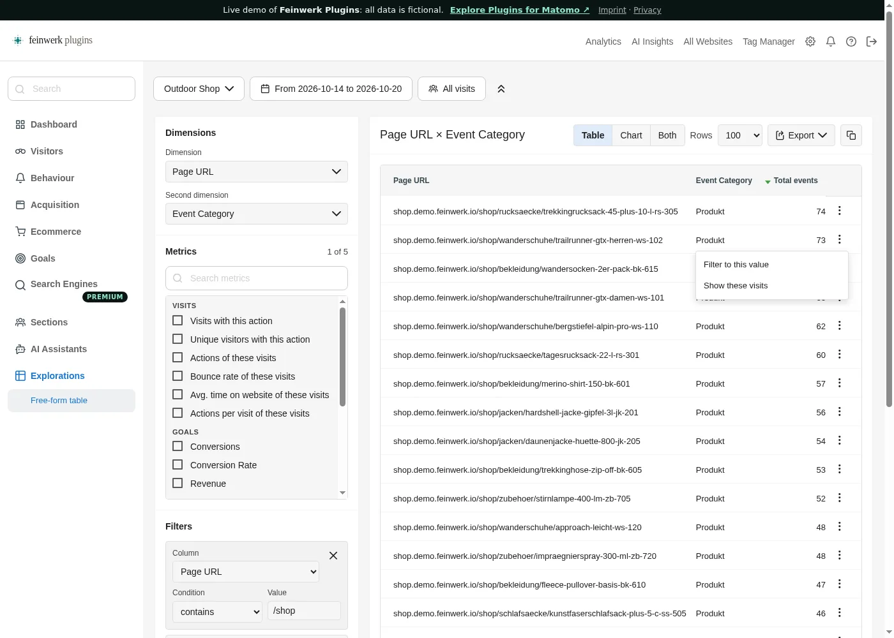Open the Export dropdown
This screenshot has height=638, width=894.
click(x=801, y=135)
